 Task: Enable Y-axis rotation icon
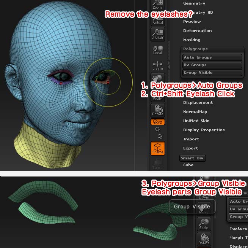pos(157,129)
